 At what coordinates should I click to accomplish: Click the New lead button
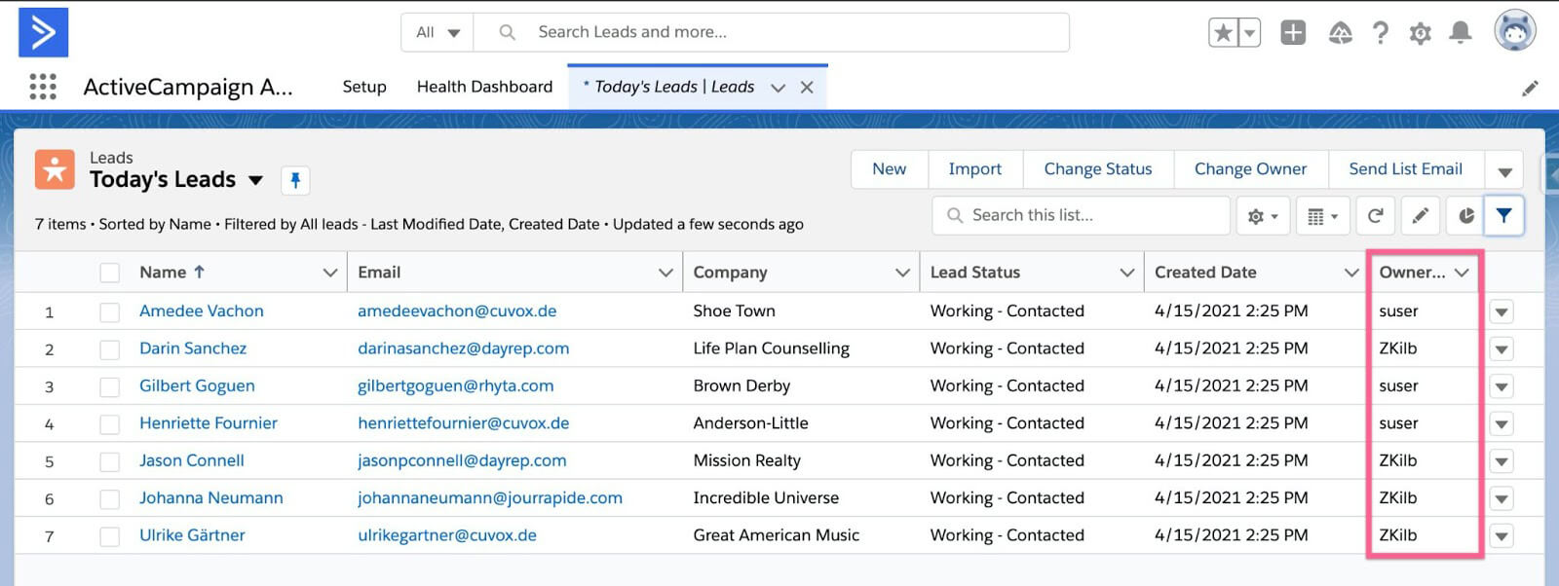coord(889,169)
